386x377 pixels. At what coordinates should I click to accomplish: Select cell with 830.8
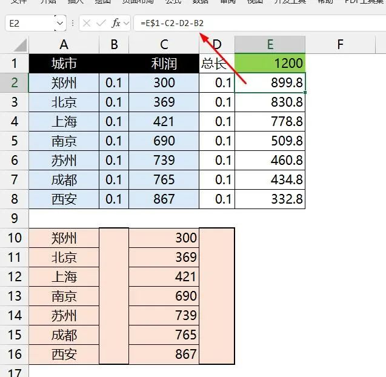coord(270,102)
